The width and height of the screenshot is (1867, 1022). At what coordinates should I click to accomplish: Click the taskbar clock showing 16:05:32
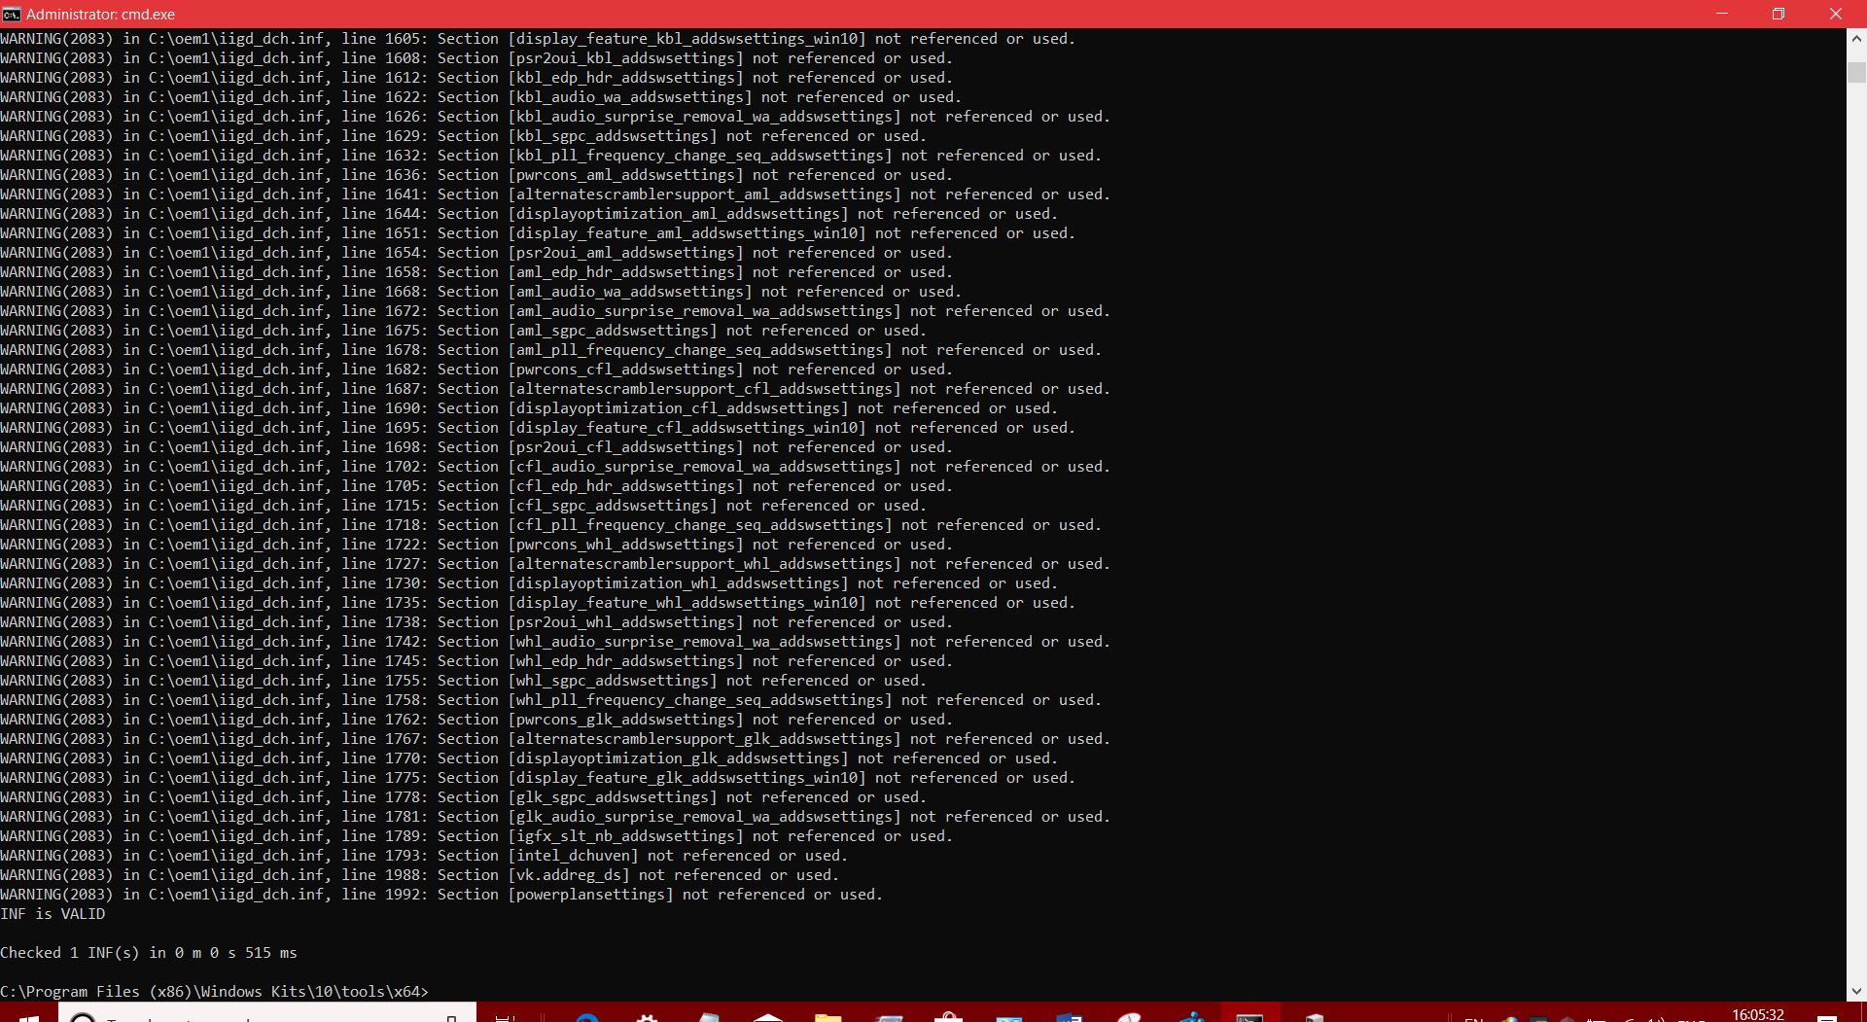click(1757, 1014)
